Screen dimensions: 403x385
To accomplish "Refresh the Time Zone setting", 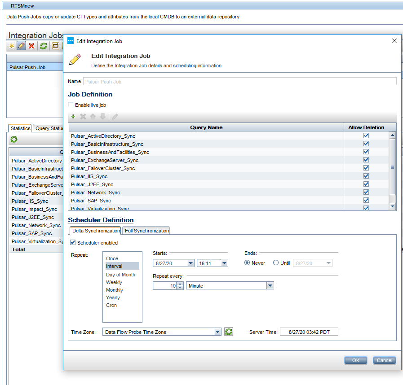I will pyautogui.click(x=229, y=332).
